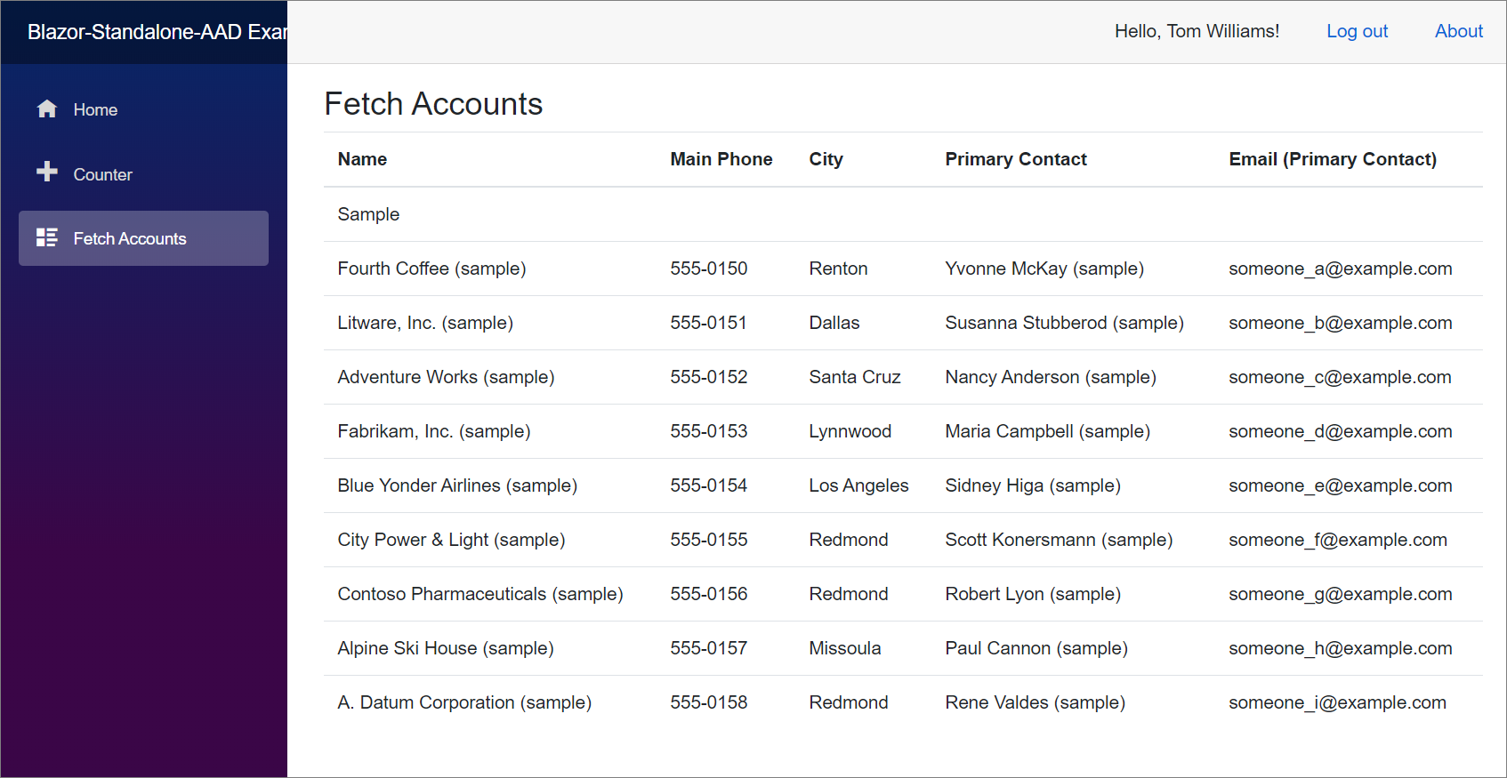Select Fetch Accounts in sidebar
This screenshot has width=1507, height=778.
coord(130,238)
